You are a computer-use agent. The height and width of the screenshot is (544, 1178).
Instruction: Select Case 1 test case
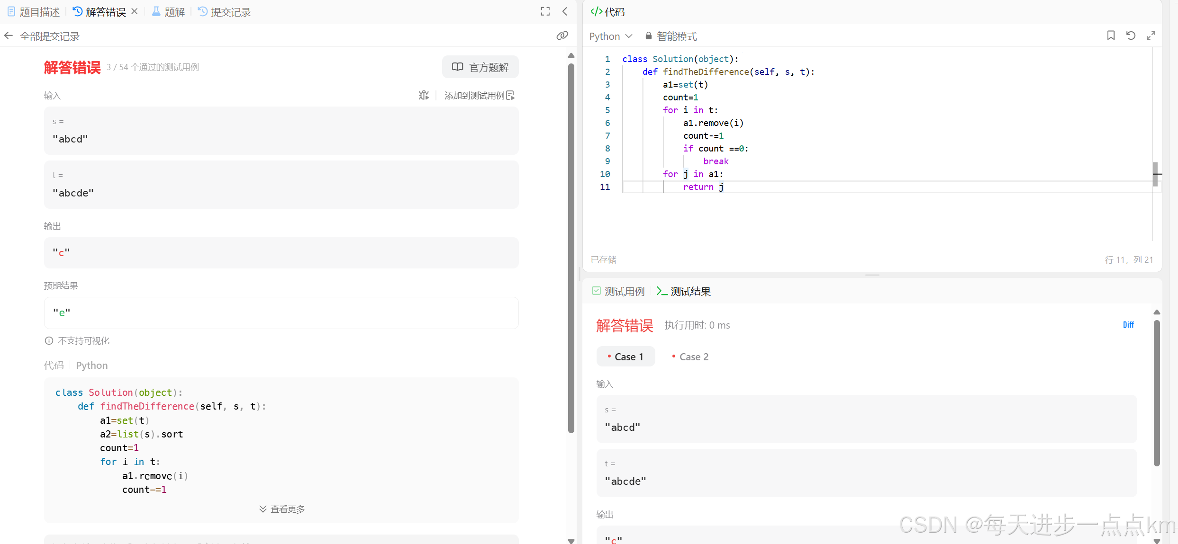click(625, 357)
